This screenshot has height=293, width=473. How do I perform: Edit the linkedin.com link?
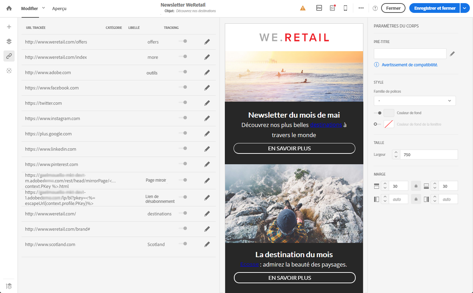click(x=207, y=149)
